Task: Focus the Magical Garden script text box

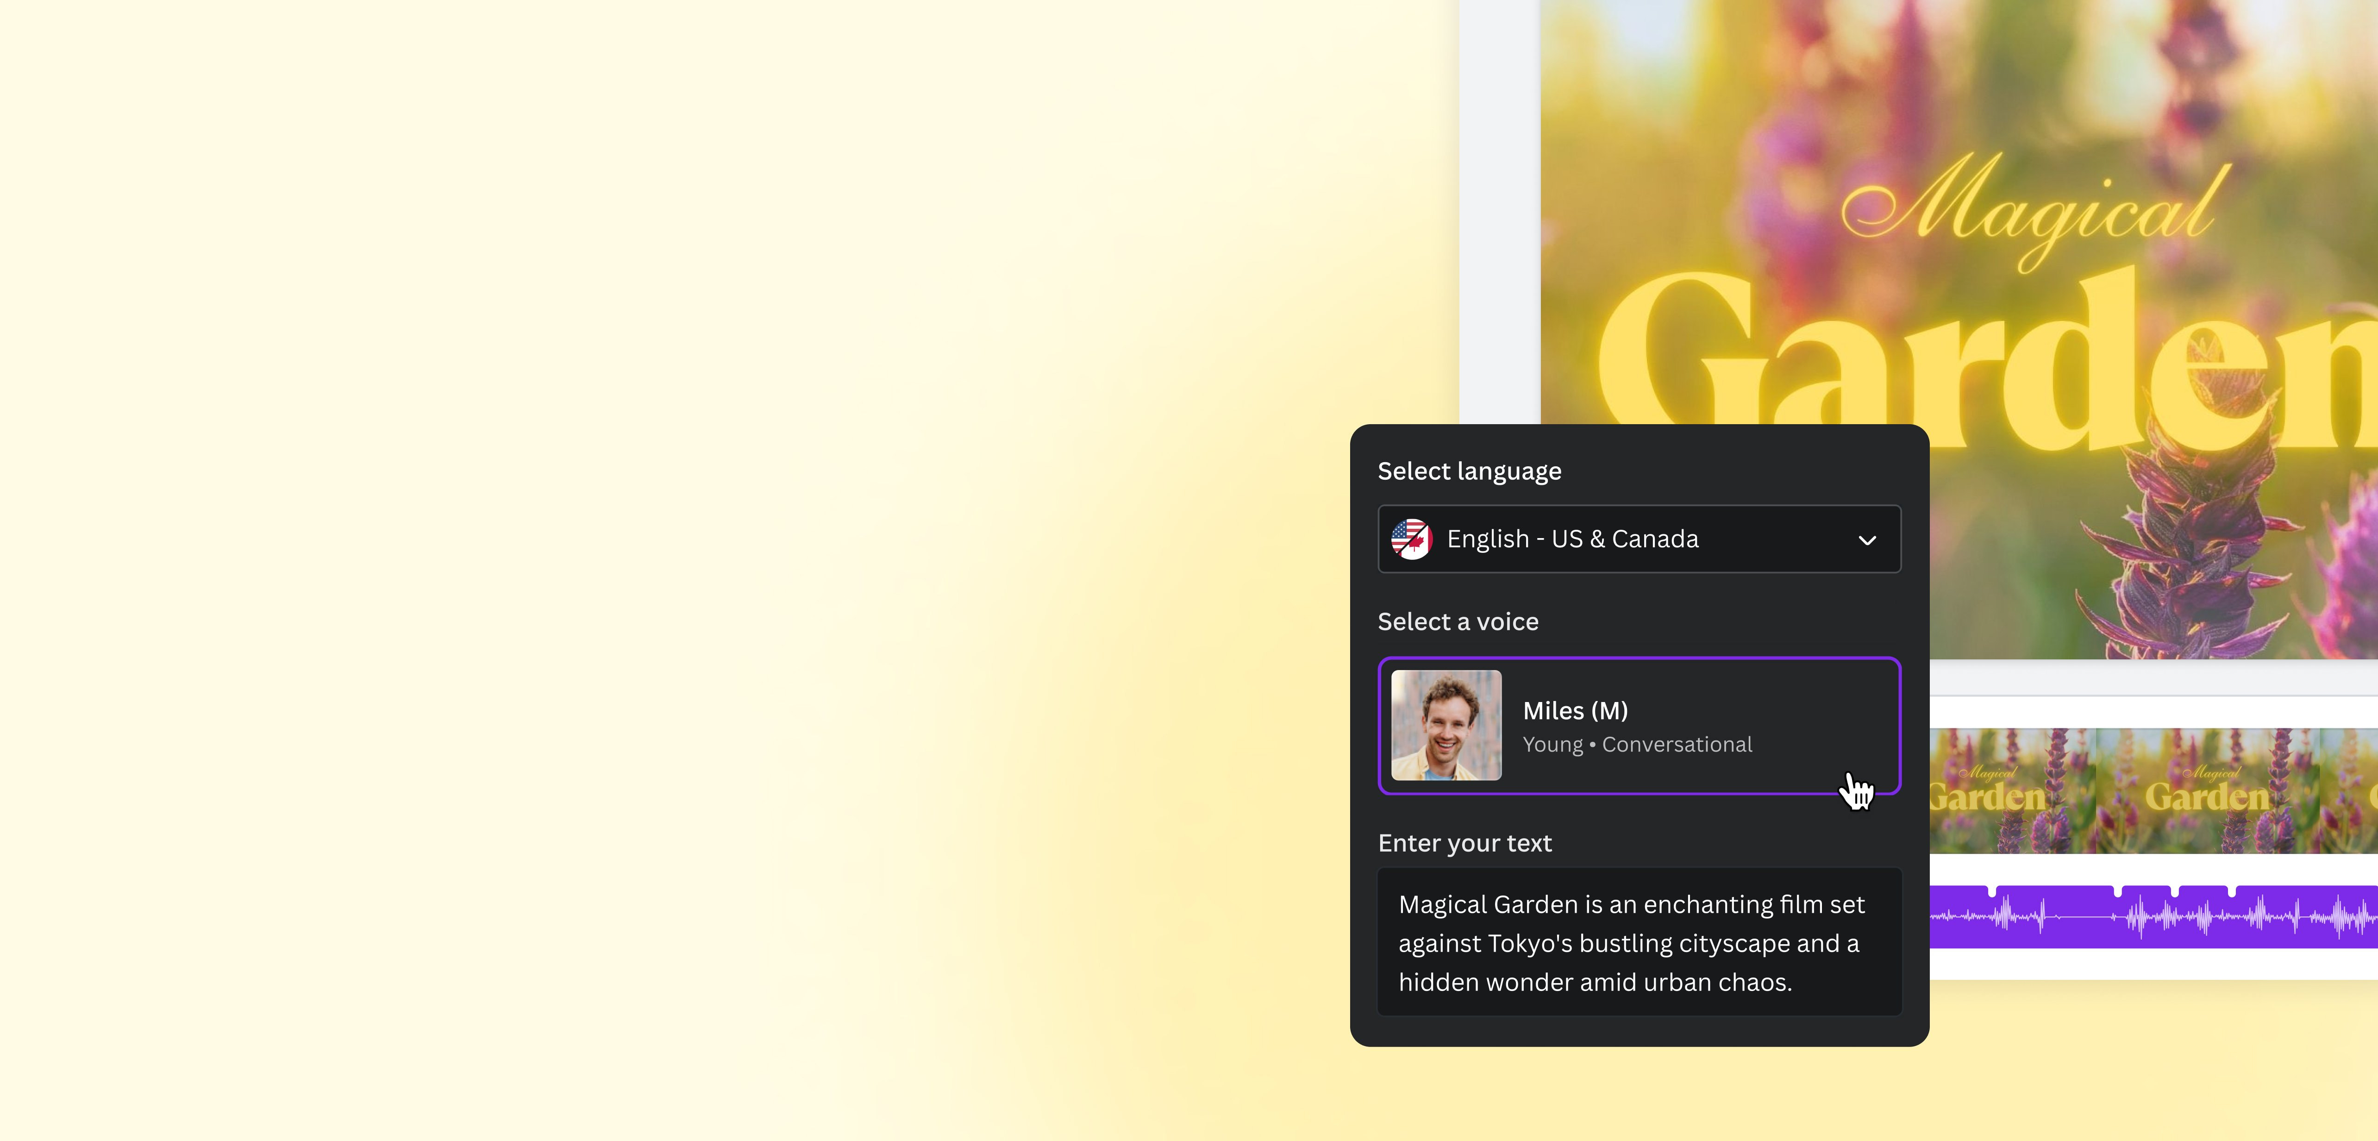Action: 1639,942
